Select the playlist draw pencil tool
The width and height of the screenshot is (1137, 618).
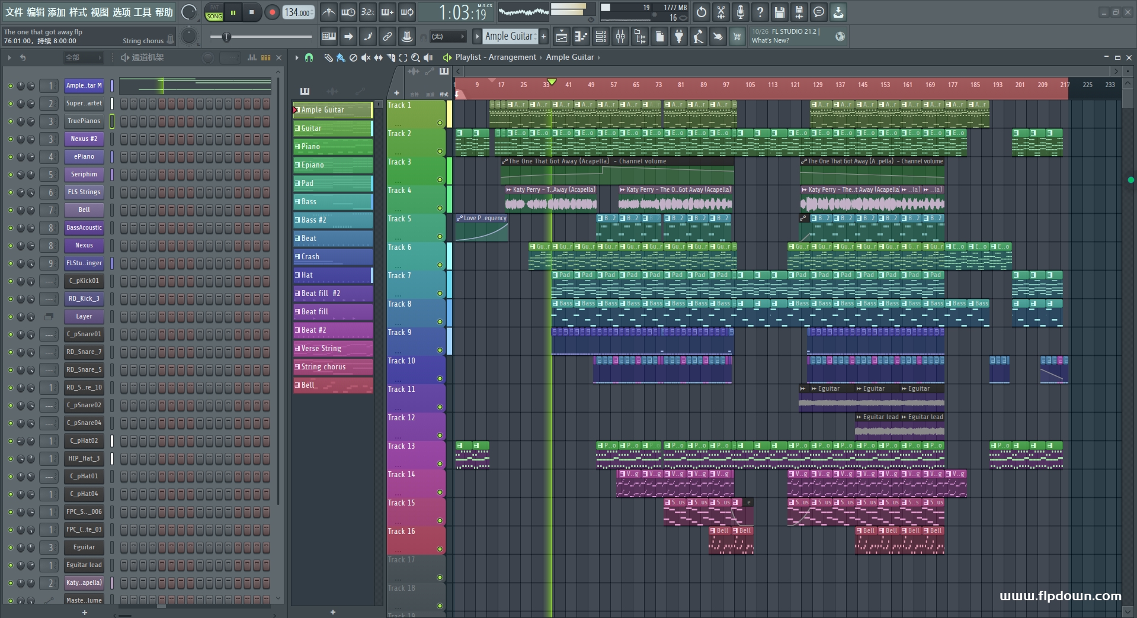click(x=328, y=57)
